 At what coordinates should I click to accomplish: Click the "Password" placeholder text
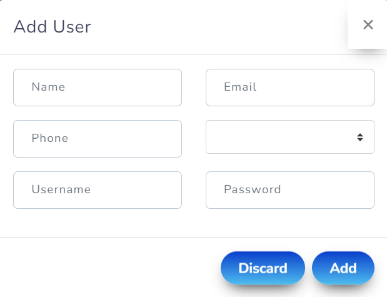253,190
